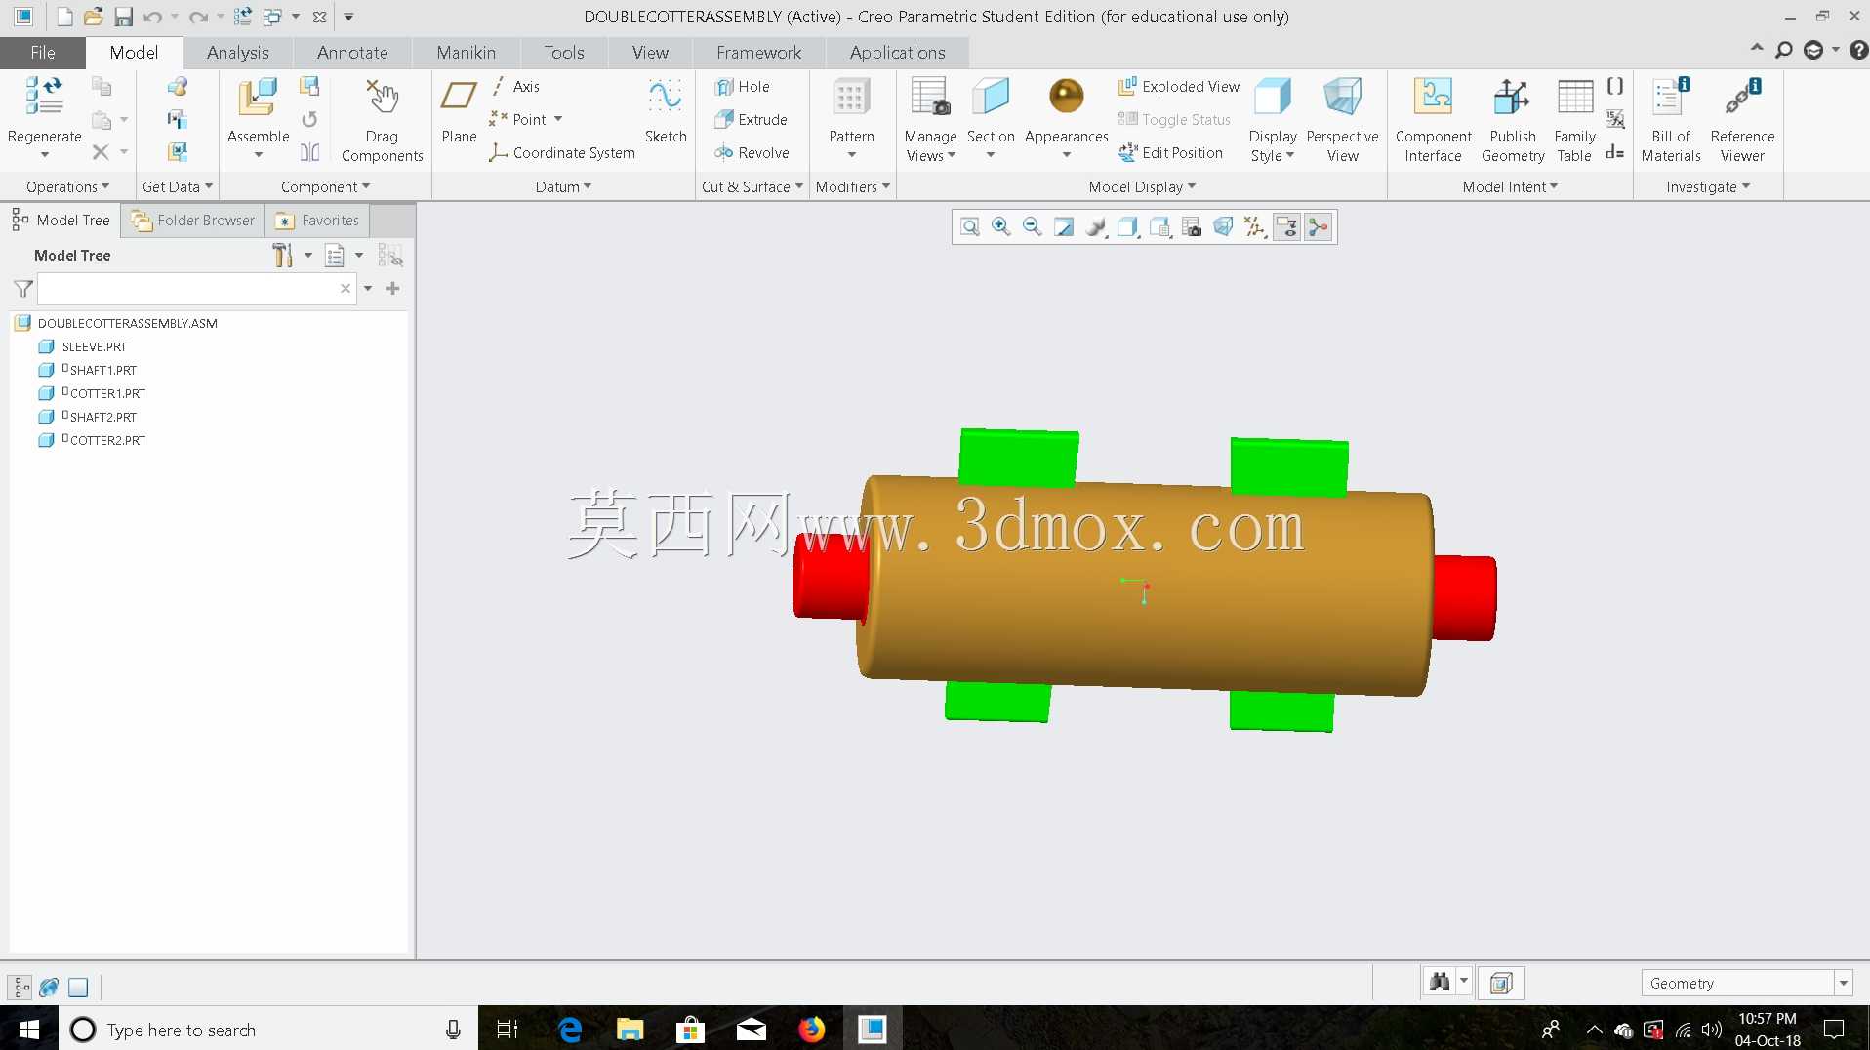
Task: Expand the Cut & Surface group dropdown
Action: pyautogui.click(x=752, y=187)
